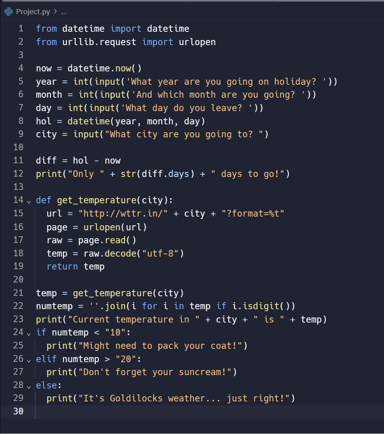The width and height of the screenshot is (384, 434).
Task: Place cursor on the urlopen import
Action: coord(197,42)
